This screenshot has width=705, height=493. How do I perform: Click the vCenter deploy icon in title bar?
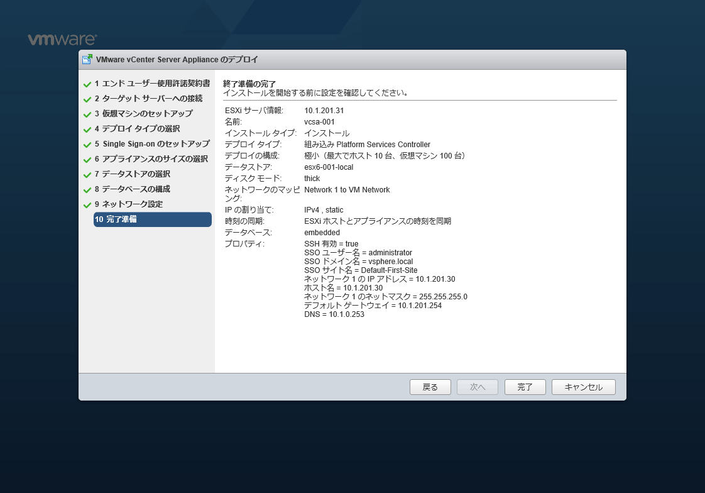click(87, 59)
